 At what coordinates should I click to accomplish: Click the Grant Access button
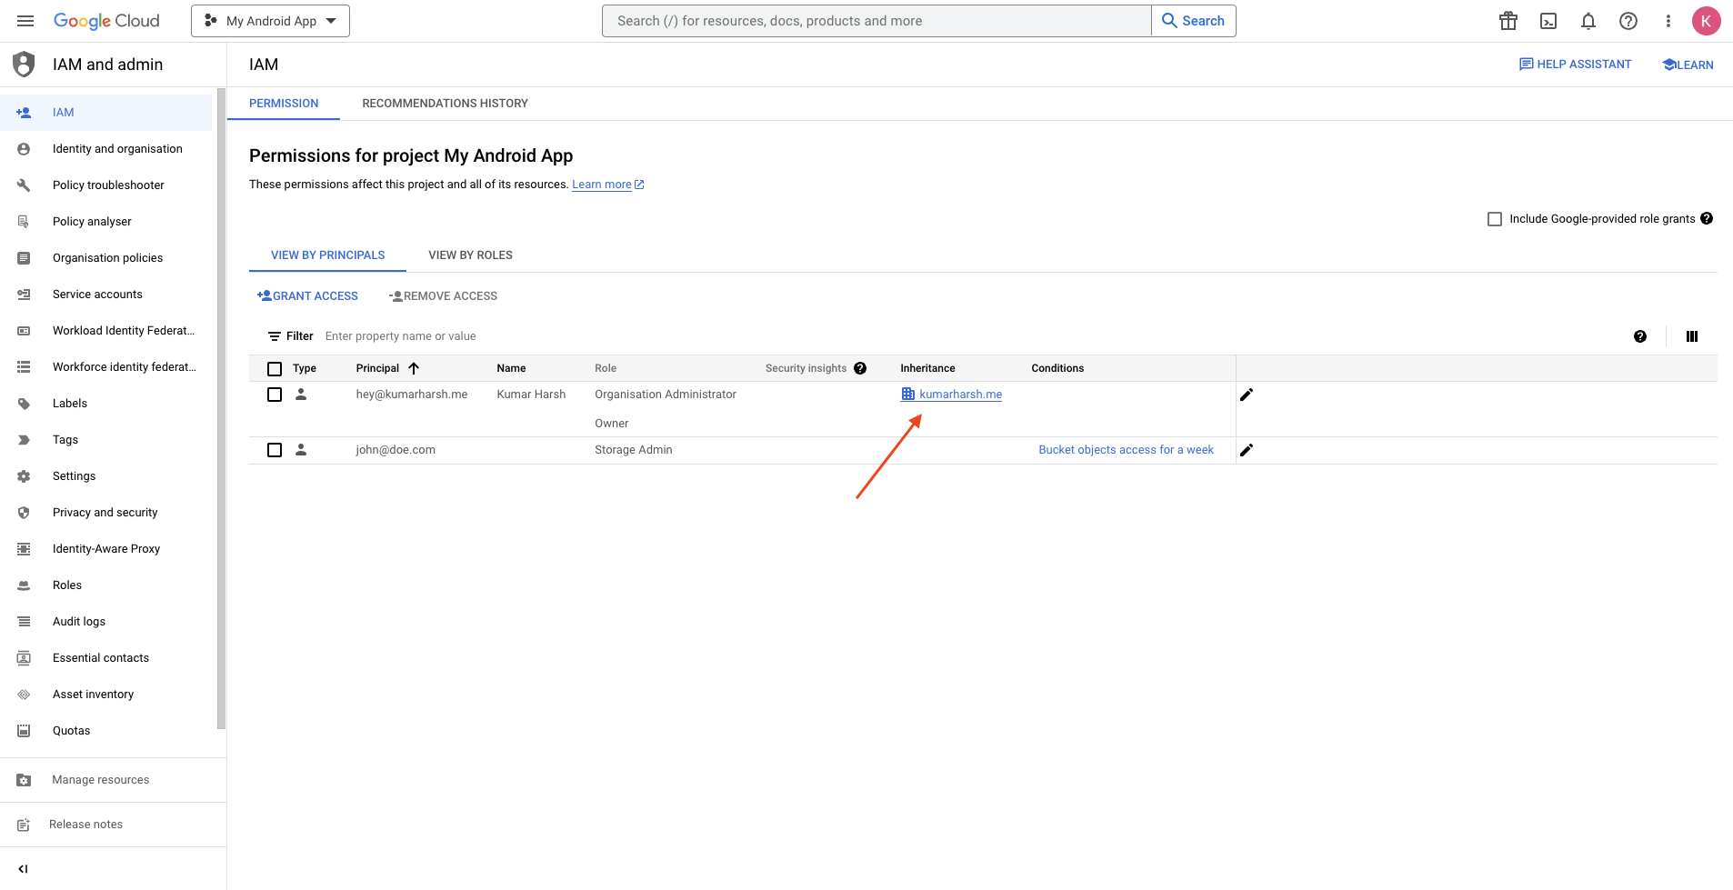coord(307,296)
